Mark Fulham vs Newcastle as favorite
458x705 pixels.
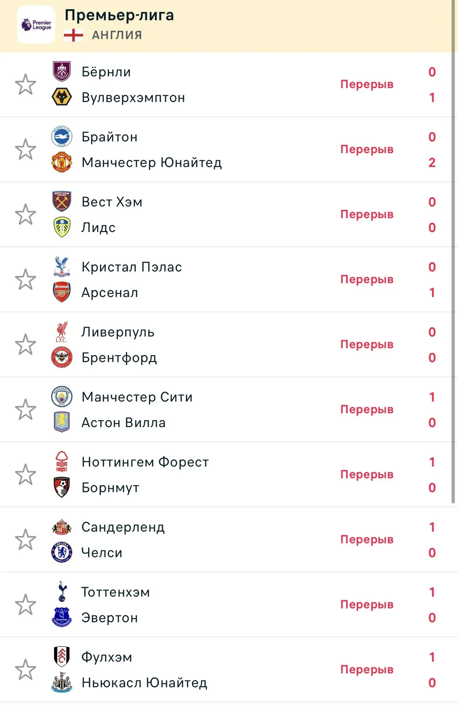pos(25,669)
